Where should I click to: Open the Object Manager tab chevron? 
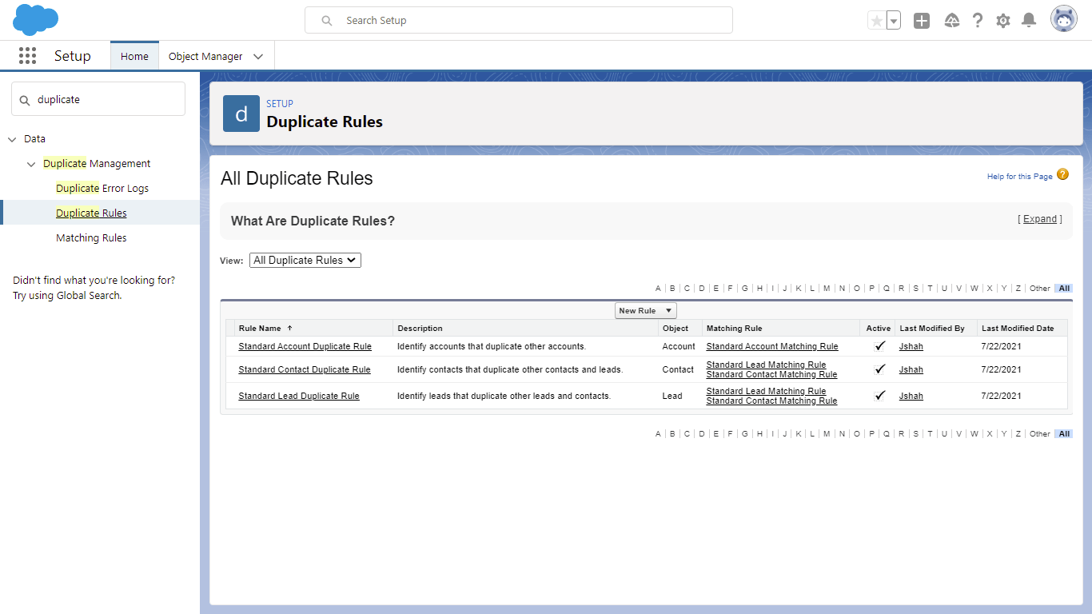coord(258,57)
